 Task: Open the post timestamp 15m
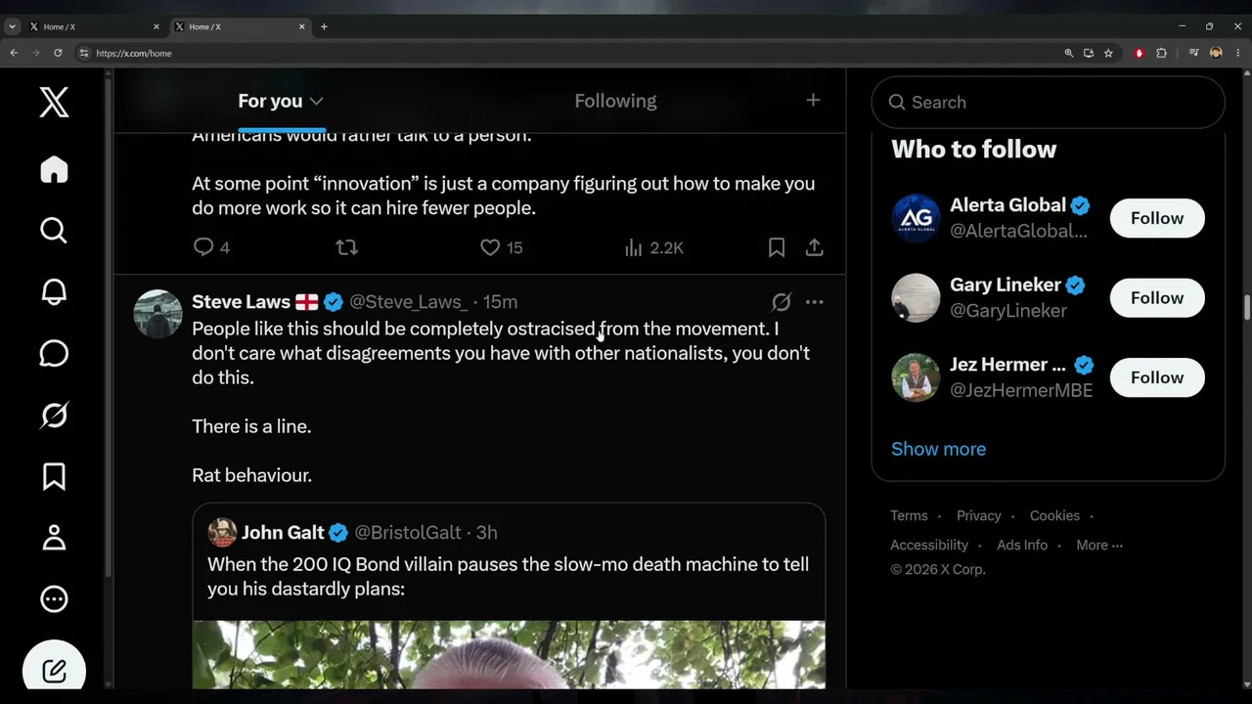click(501, 302)
